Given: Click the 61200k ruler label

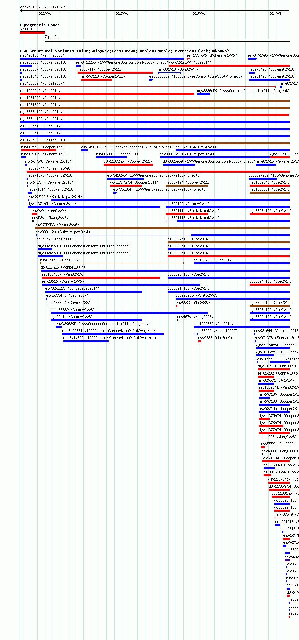Looking at the screenshot, I should pos(122,13).
